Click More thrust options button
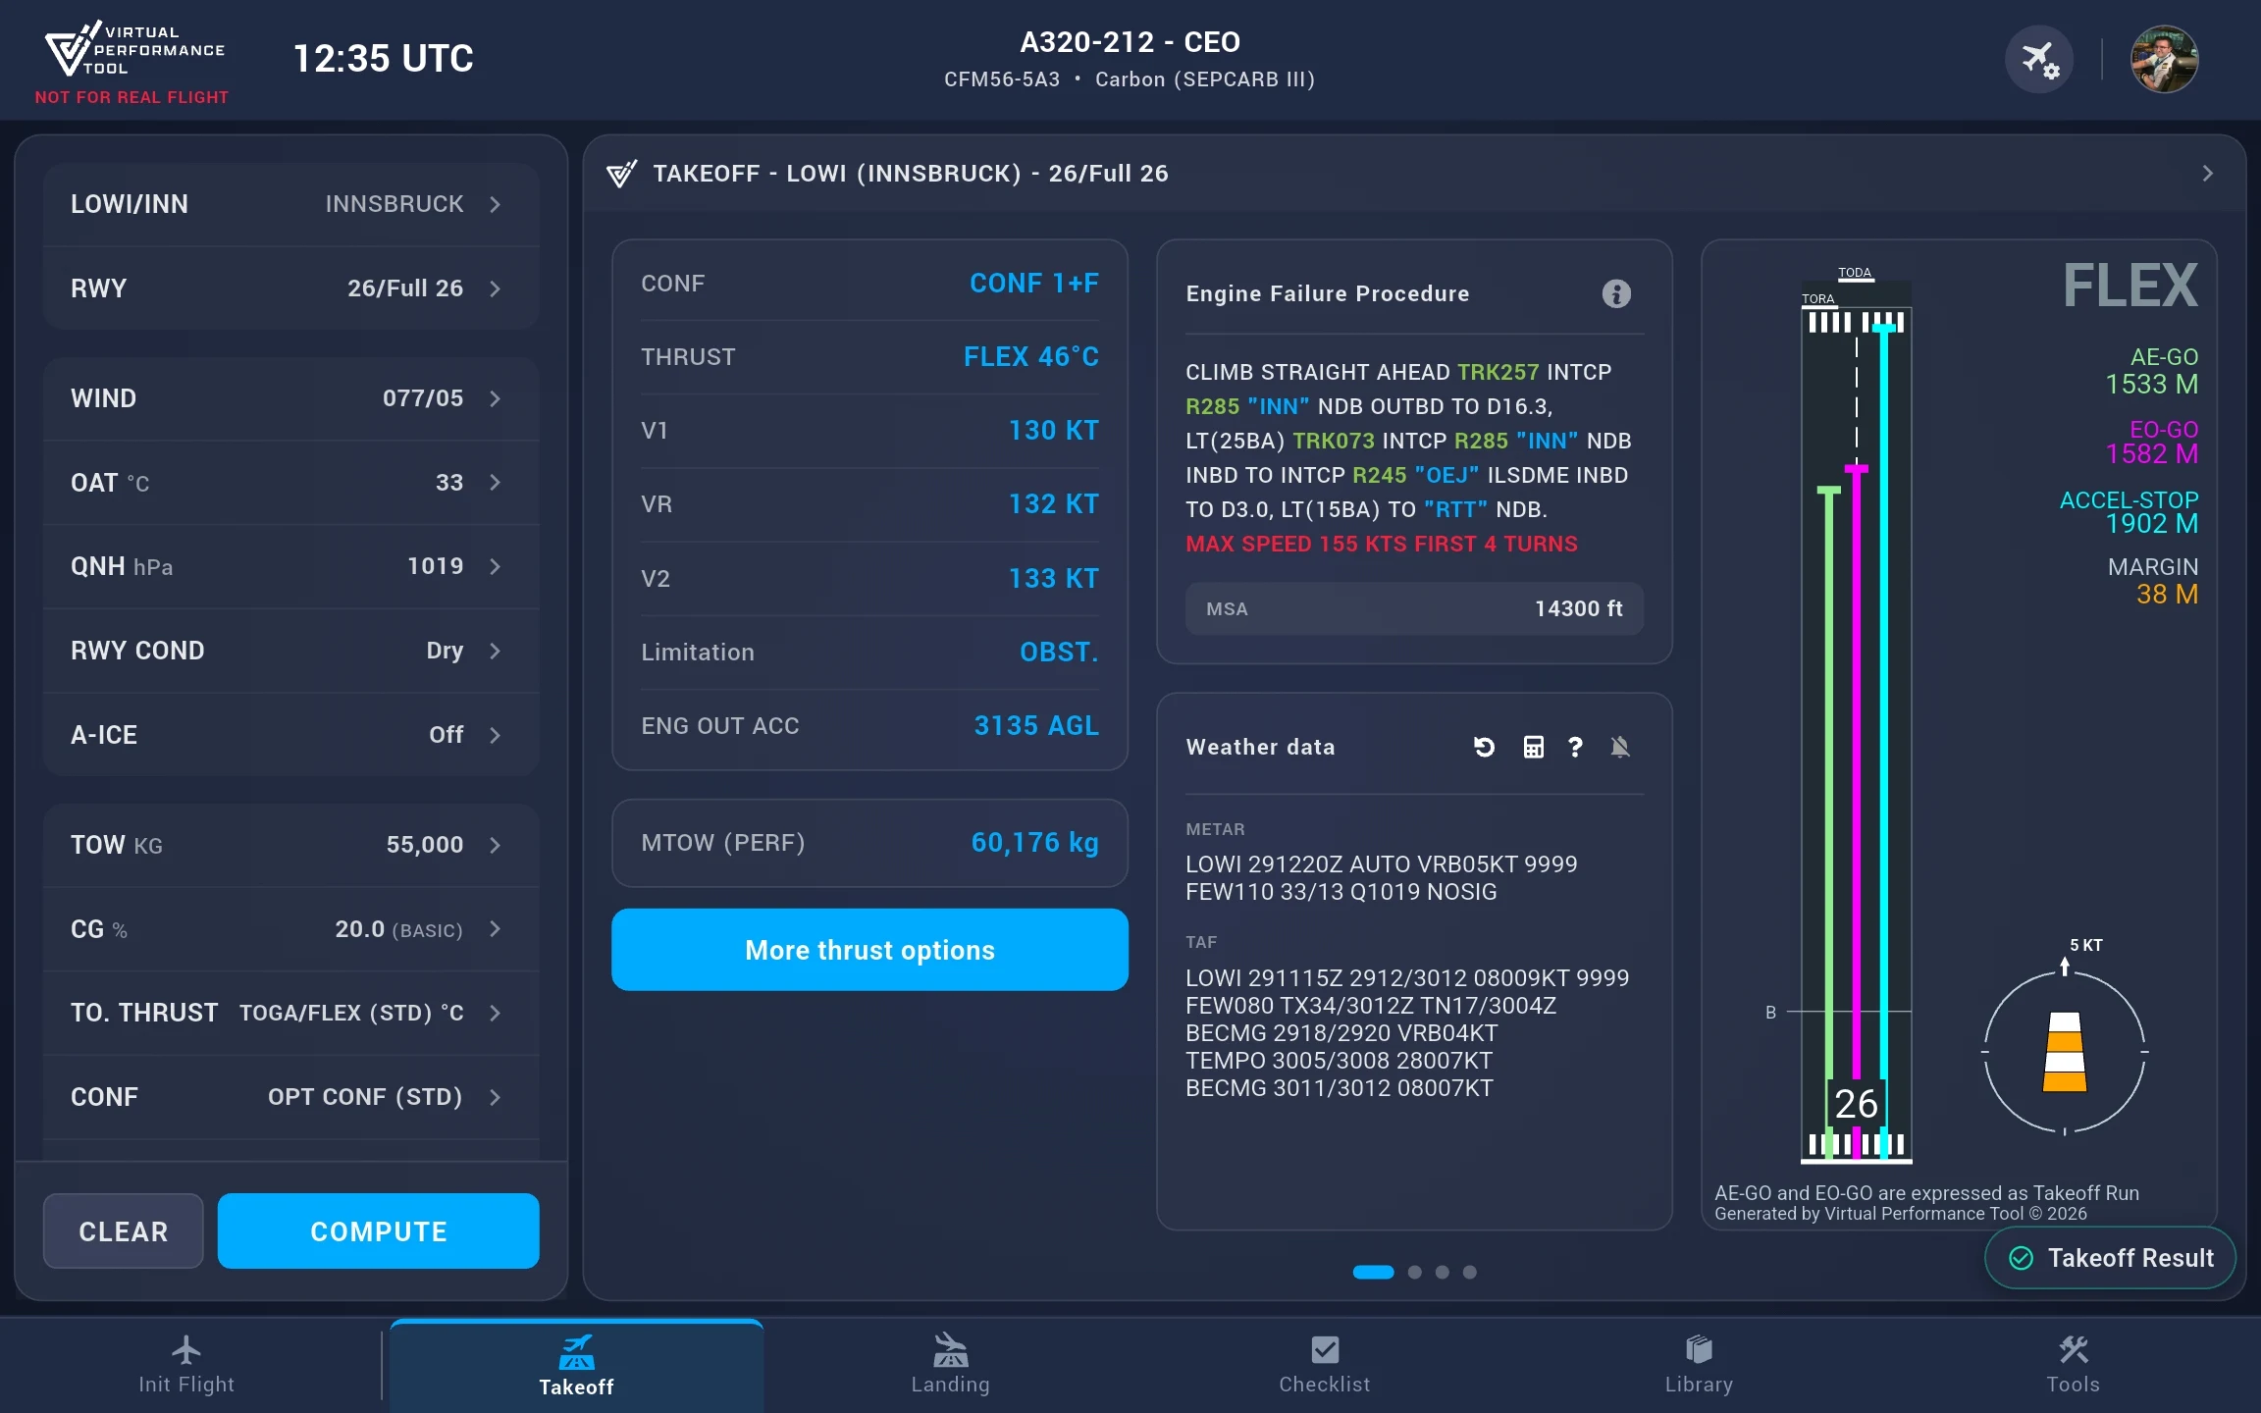Viewport: 2261px width, 1413px height. click(x=869, y=950)
